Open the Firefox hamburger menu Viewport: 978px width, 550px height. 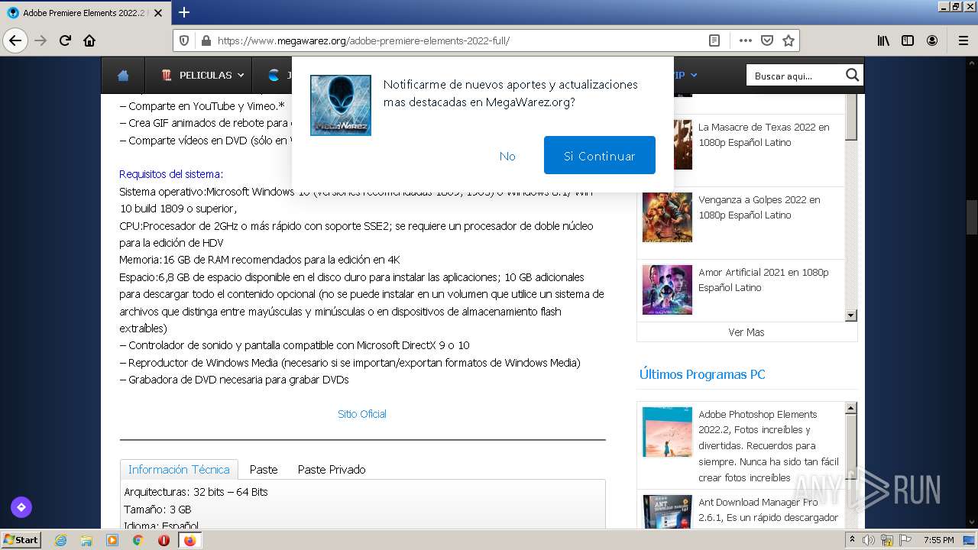tap(963, 40)
